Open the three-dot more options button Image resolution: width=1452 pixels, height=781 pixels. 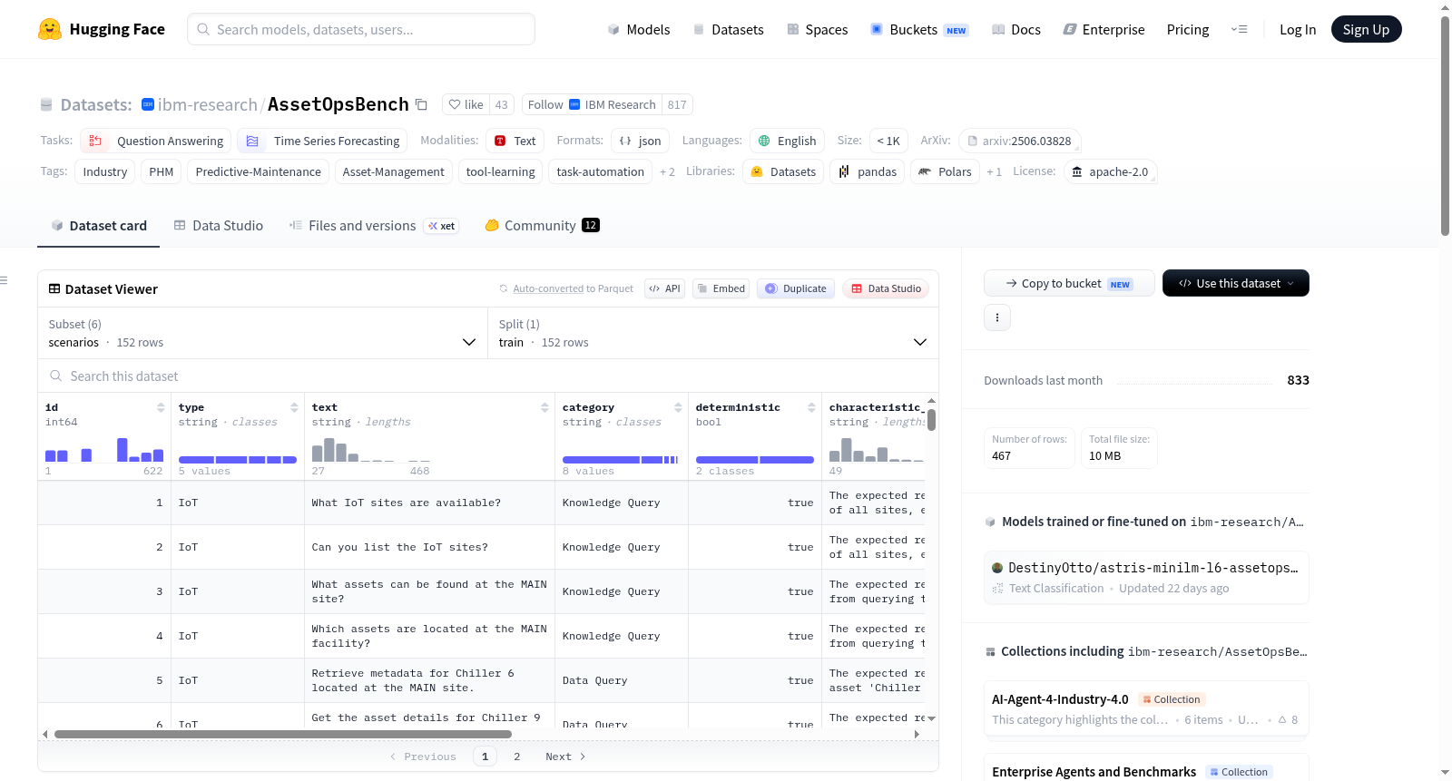pyautogui.click(x=997, y=317)
